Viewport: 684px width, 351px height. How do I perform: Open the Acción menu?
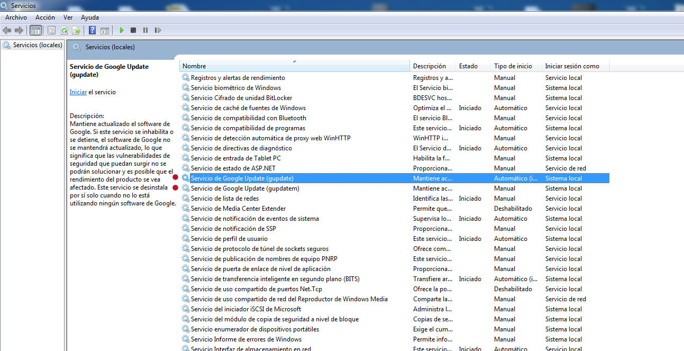[45, 17]
